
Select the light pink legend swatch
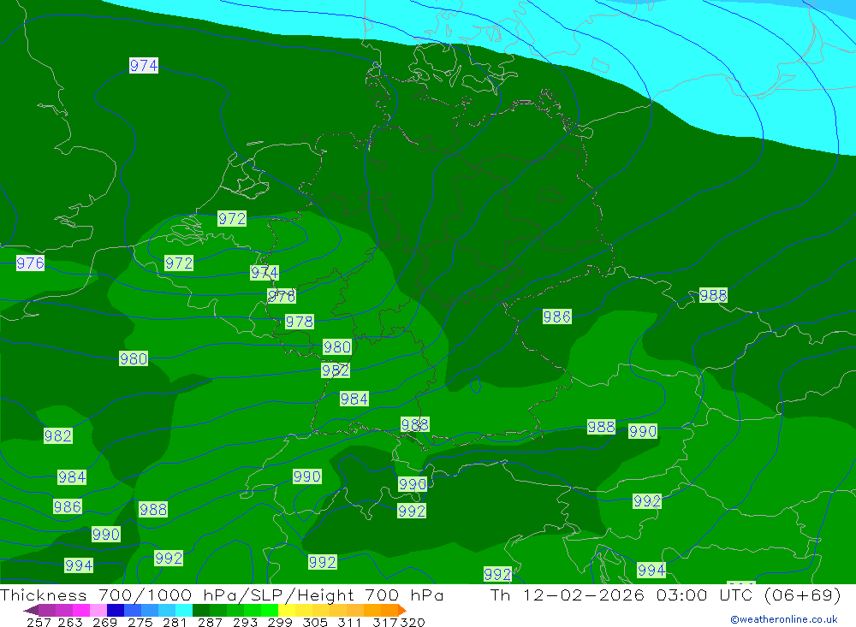(x=98, y=610)
